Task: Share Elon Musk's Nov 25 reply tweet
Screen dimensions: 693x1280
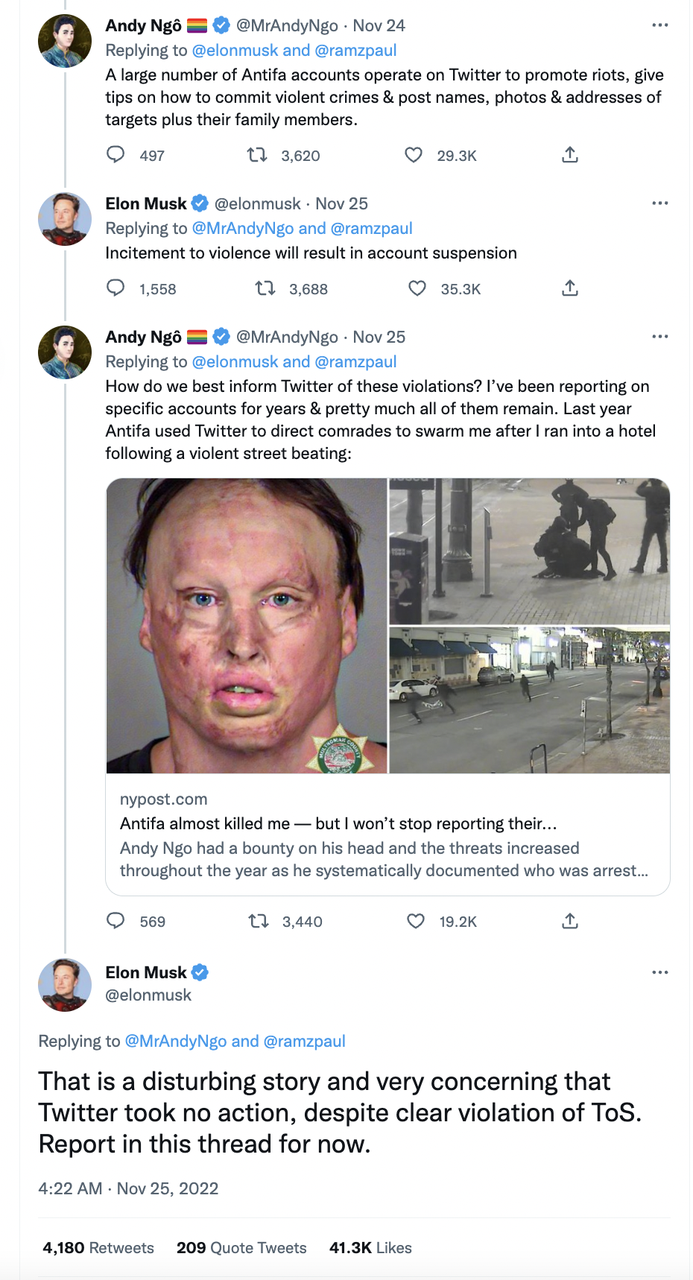Action: coord(570,288)
